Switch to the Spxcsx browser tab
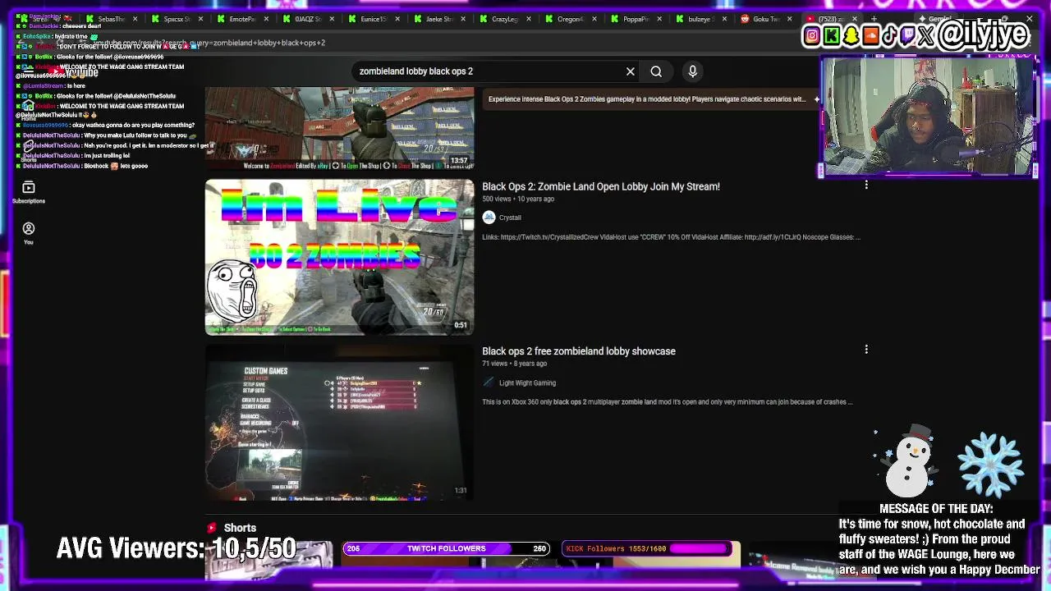1051x591 pixels. coord(177,19)
